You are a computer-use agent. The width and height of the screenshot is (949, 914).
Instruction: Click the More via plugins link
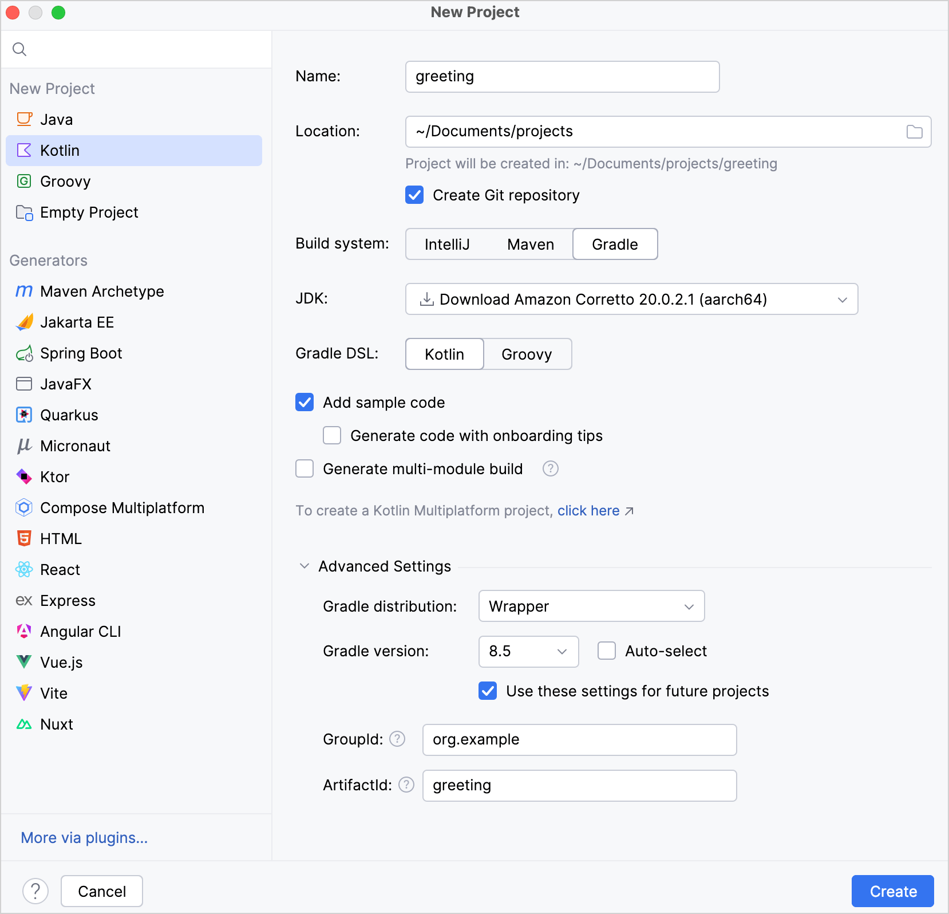click(x=84, y=837)
